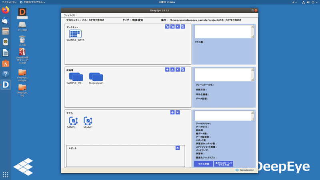
Task: Open Ubuntu Software from the dock
Action: tap(6, 63)
